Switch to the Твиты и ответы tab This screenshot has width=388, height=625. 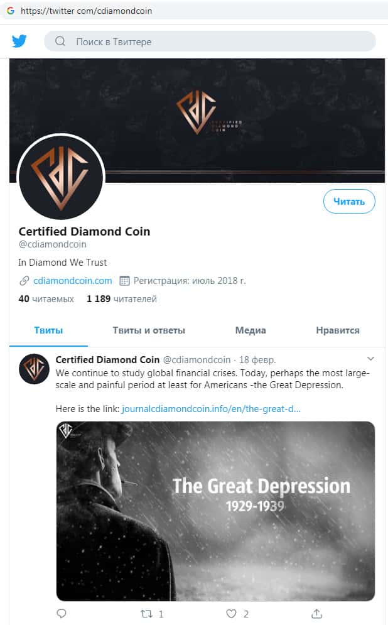tap(149, 330)
